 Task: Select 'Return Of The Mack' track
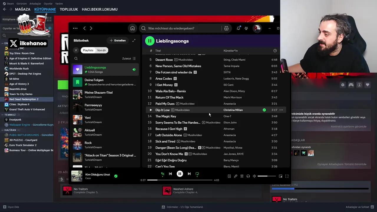tap(169, 97)
